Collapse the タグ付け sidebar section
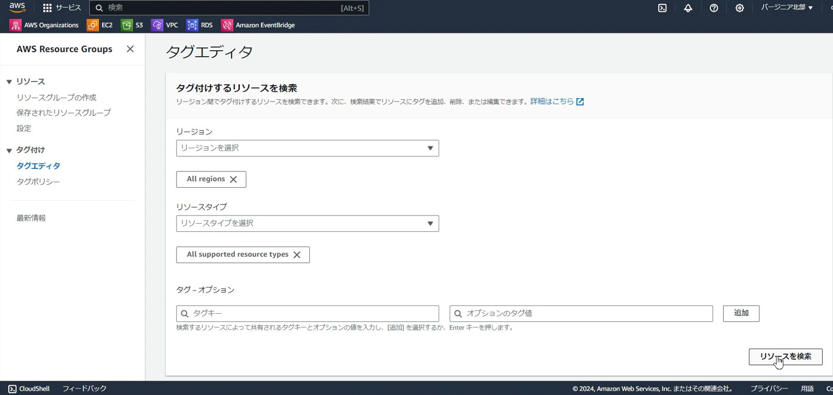Screen dimensions: 833x395 pyautogui.click(x=9, y=151)
